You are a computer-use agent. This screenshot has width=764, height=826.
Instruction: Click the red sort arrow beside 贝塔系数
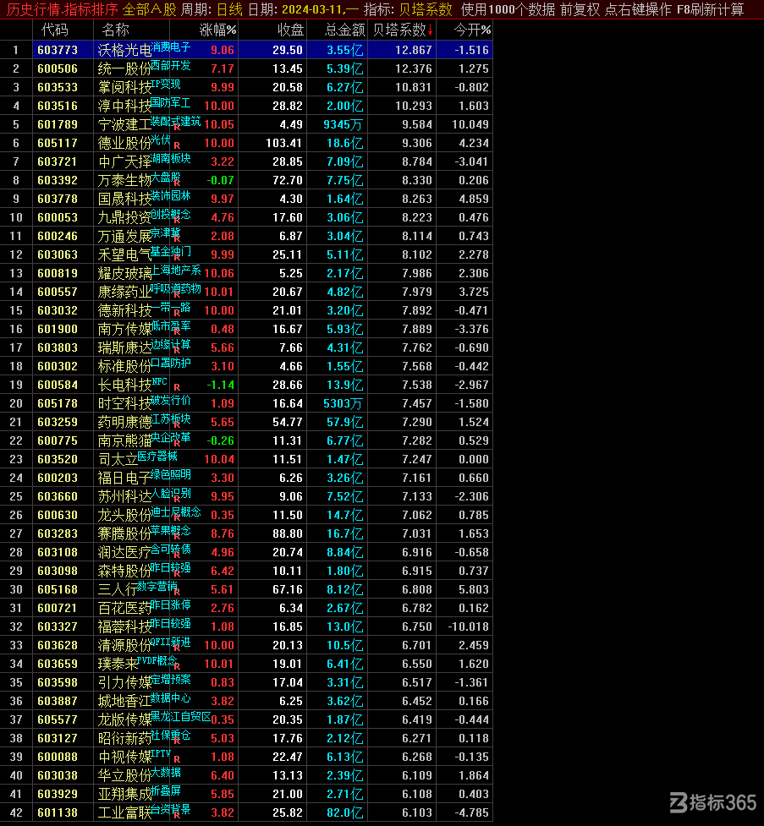click(x=431, y=30)
